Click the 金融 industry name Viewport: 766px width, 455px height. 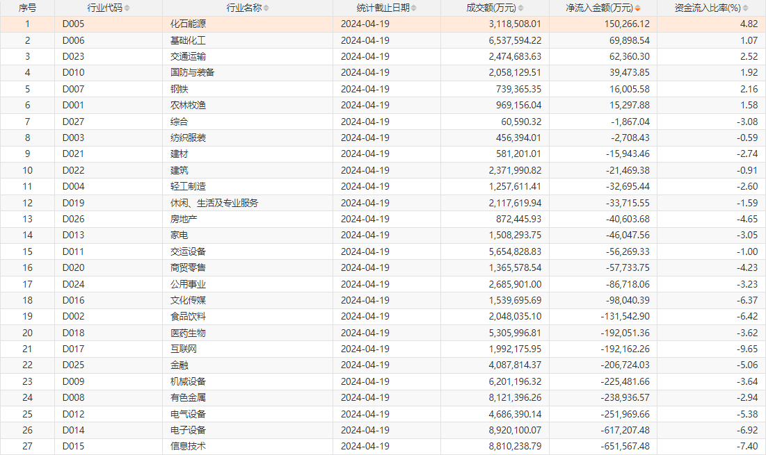point(179,365)
